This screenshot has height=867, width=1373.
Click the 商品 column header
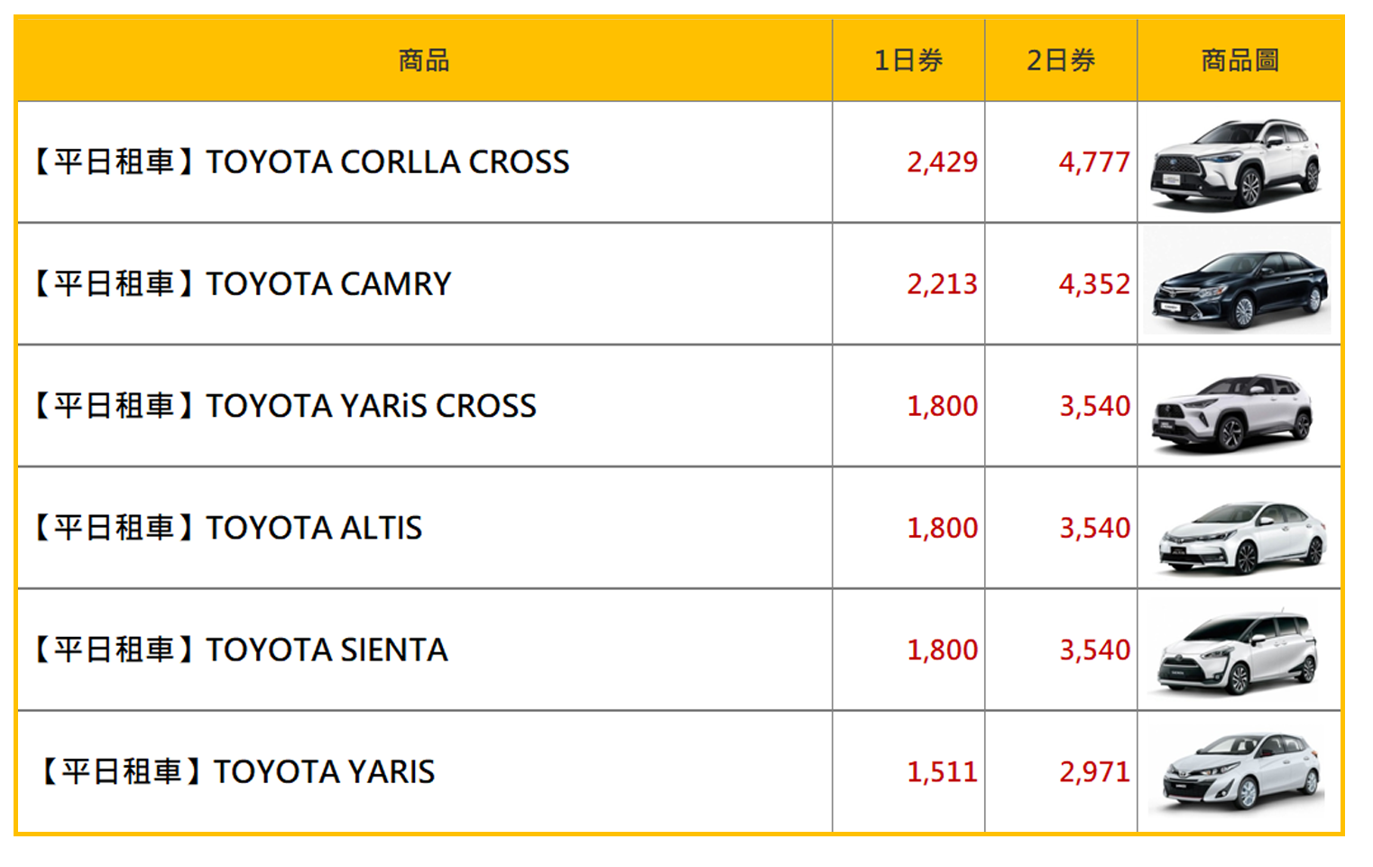(x=424, y=60)
